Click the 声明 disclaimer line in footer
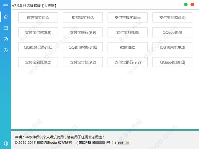Image resolution: width=199 pixels, height=149 pixels. (x=60, y=137)
